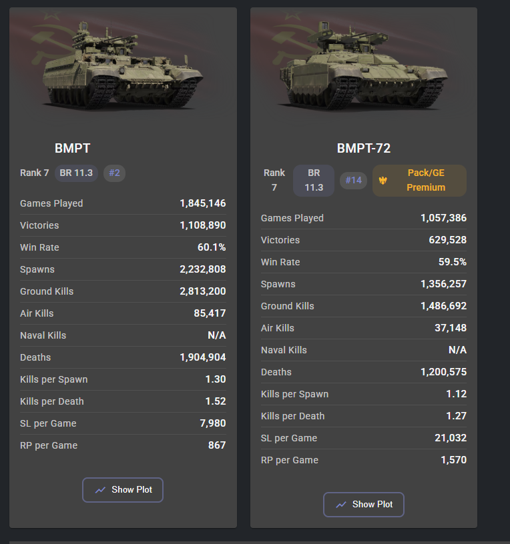
Task: Show the plot for BMPT-72
Action: click(x=363, y=505)
